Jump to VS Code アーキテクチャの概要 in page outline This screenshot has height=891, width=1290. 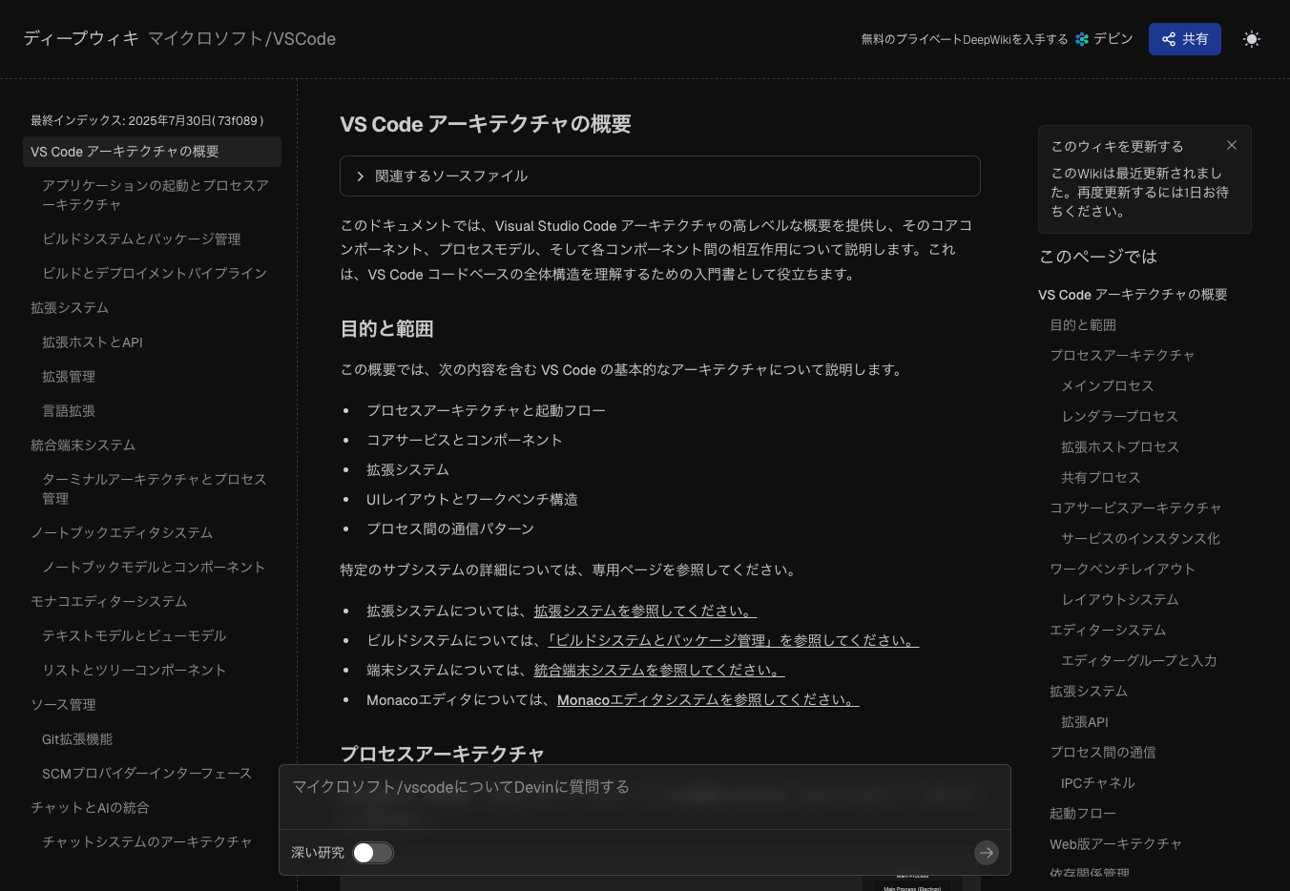point(1133,295)
